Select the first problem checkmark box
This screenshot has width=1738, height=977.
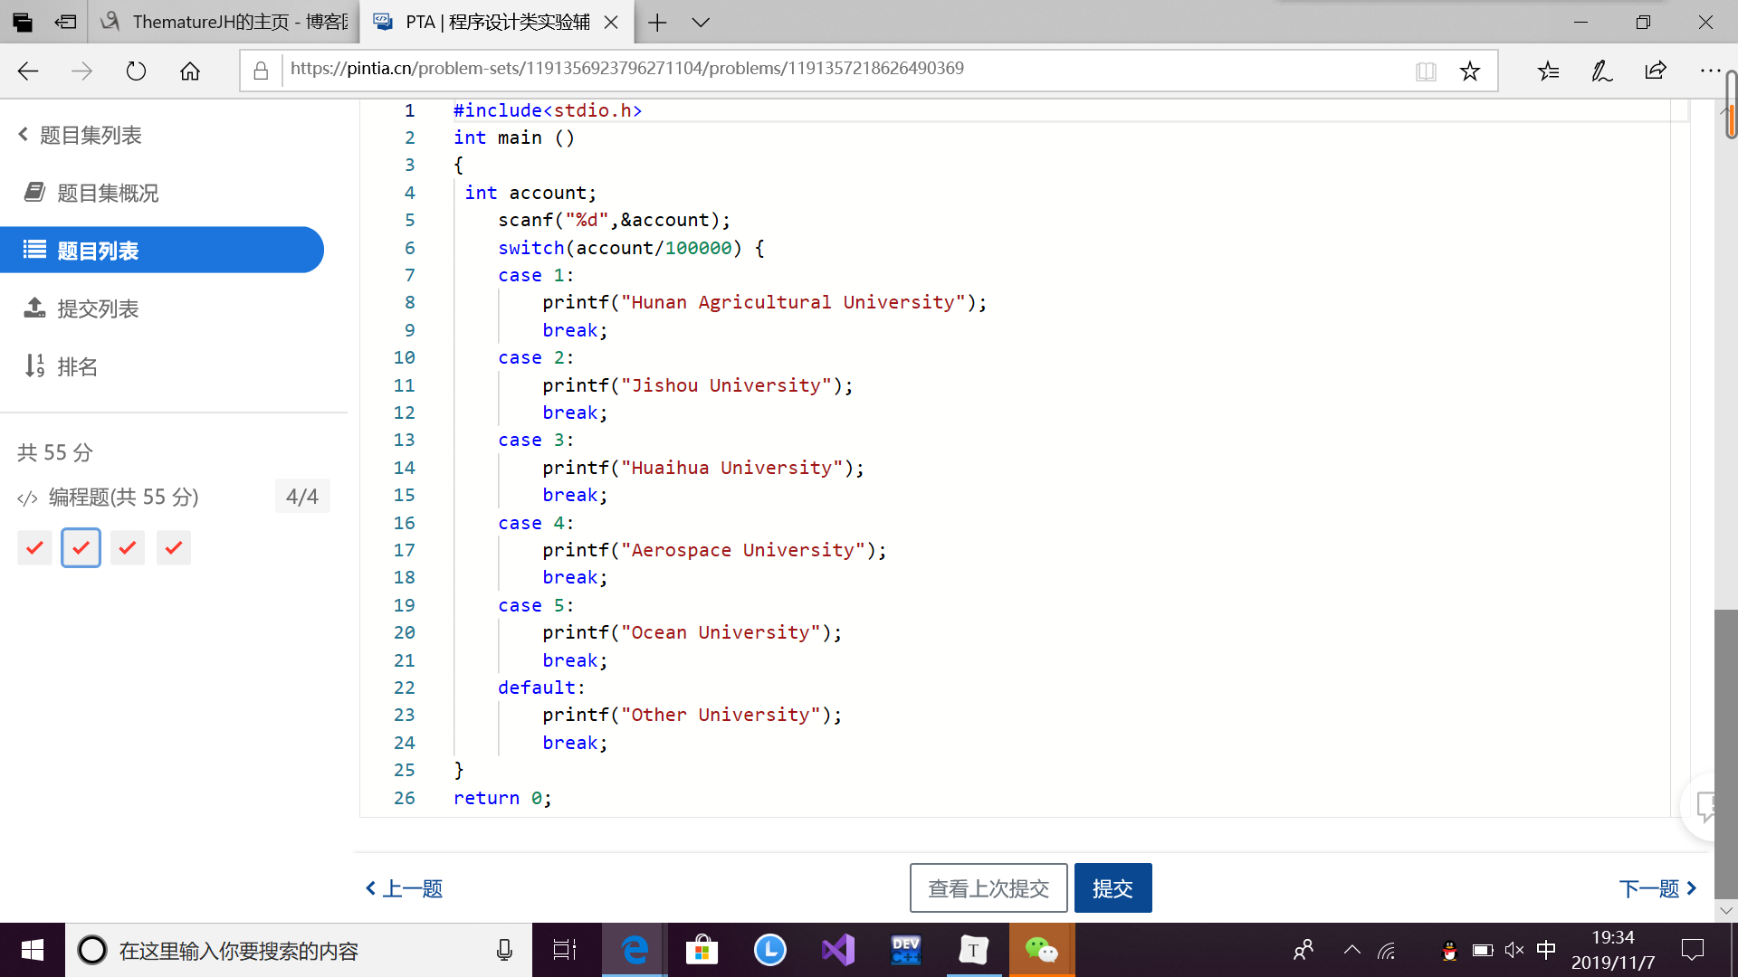pyautogui.click(x=34, y=548)
